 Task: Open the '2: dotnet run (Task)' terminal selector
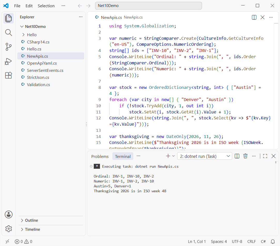coord(205,156)
